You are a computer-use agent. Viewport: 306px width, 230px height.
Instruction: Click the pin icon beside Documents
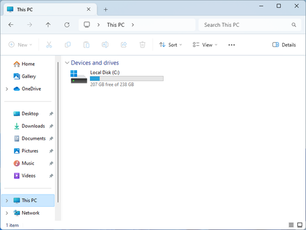51,138
